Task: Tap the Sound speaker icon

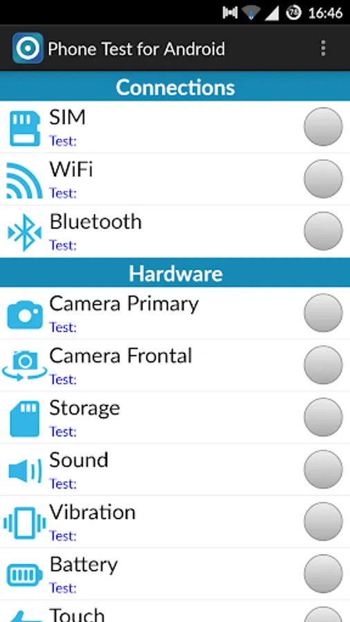Action: click(x=25, y=471)
